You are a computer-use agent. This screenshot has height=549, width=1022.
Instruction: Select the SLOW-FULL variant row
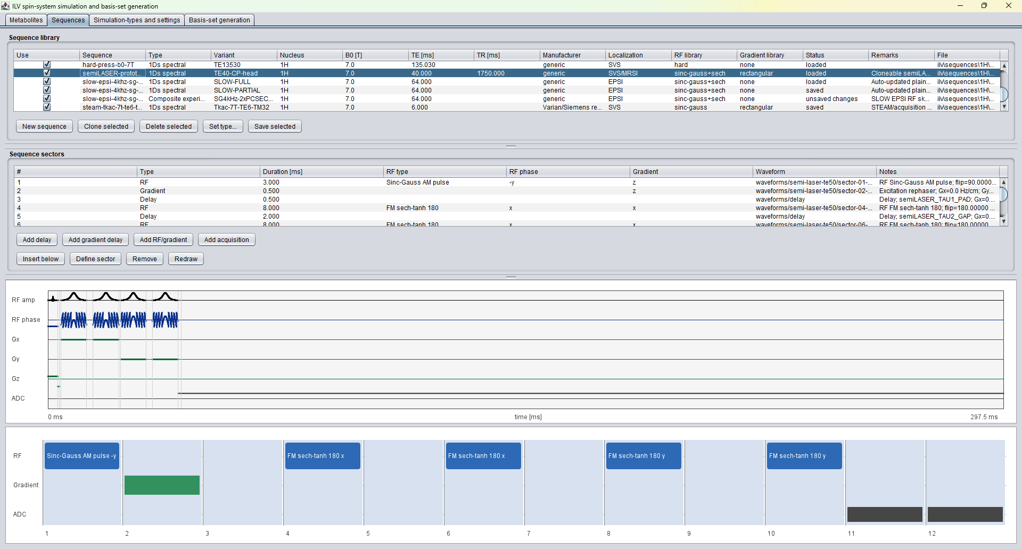point(507,81)
